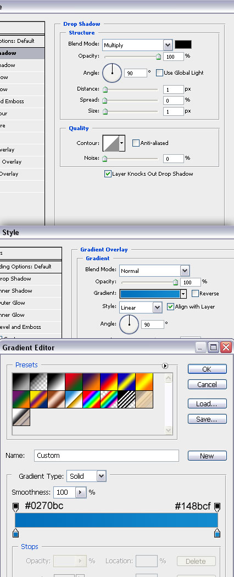Image resolution: width=234 pixels, height=577 pixels.
Task: Toggle Anti-aliased contour option
Action: tap(136, 143)
